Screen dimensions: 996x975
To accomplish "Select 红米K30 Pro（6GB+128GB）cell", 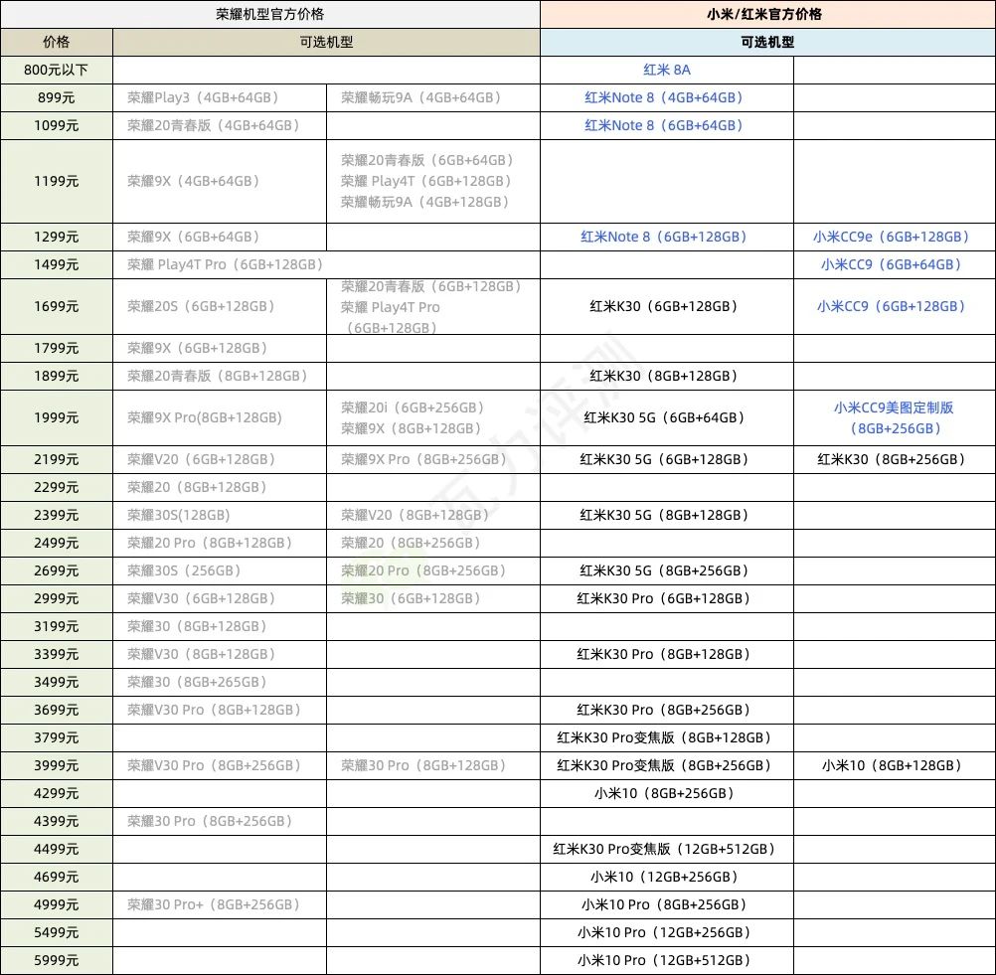I will click(x=667, y=598).
